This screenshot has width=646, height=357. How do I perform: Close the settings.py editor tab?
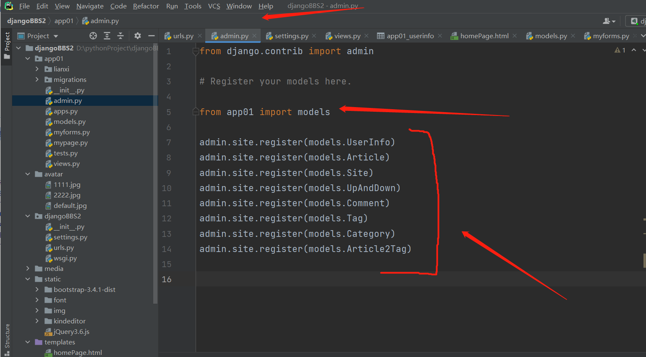click(x=314, y=36)
